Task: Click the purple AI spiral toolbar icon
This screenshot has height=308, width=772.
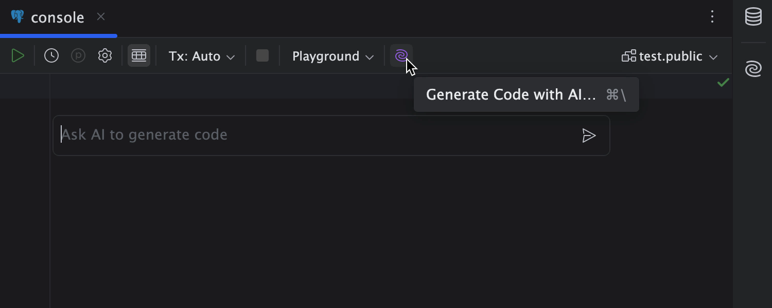Action: 401,56
